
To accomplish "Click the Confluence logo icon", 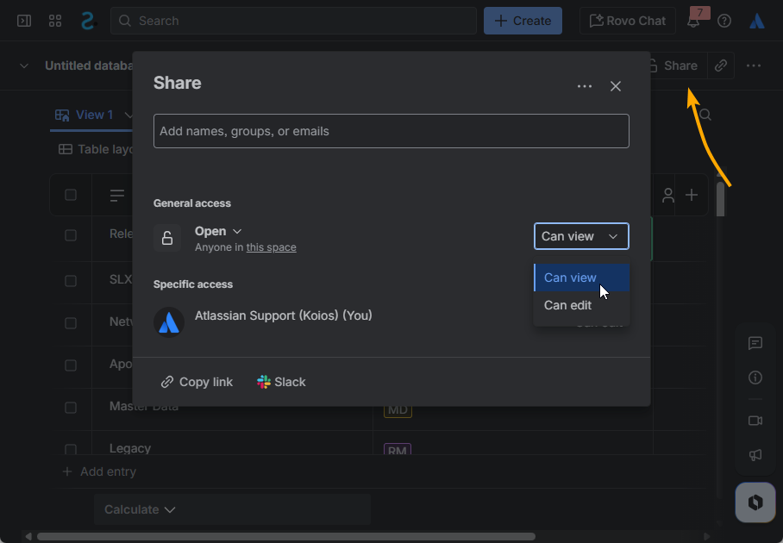I will tap(88, 21).
